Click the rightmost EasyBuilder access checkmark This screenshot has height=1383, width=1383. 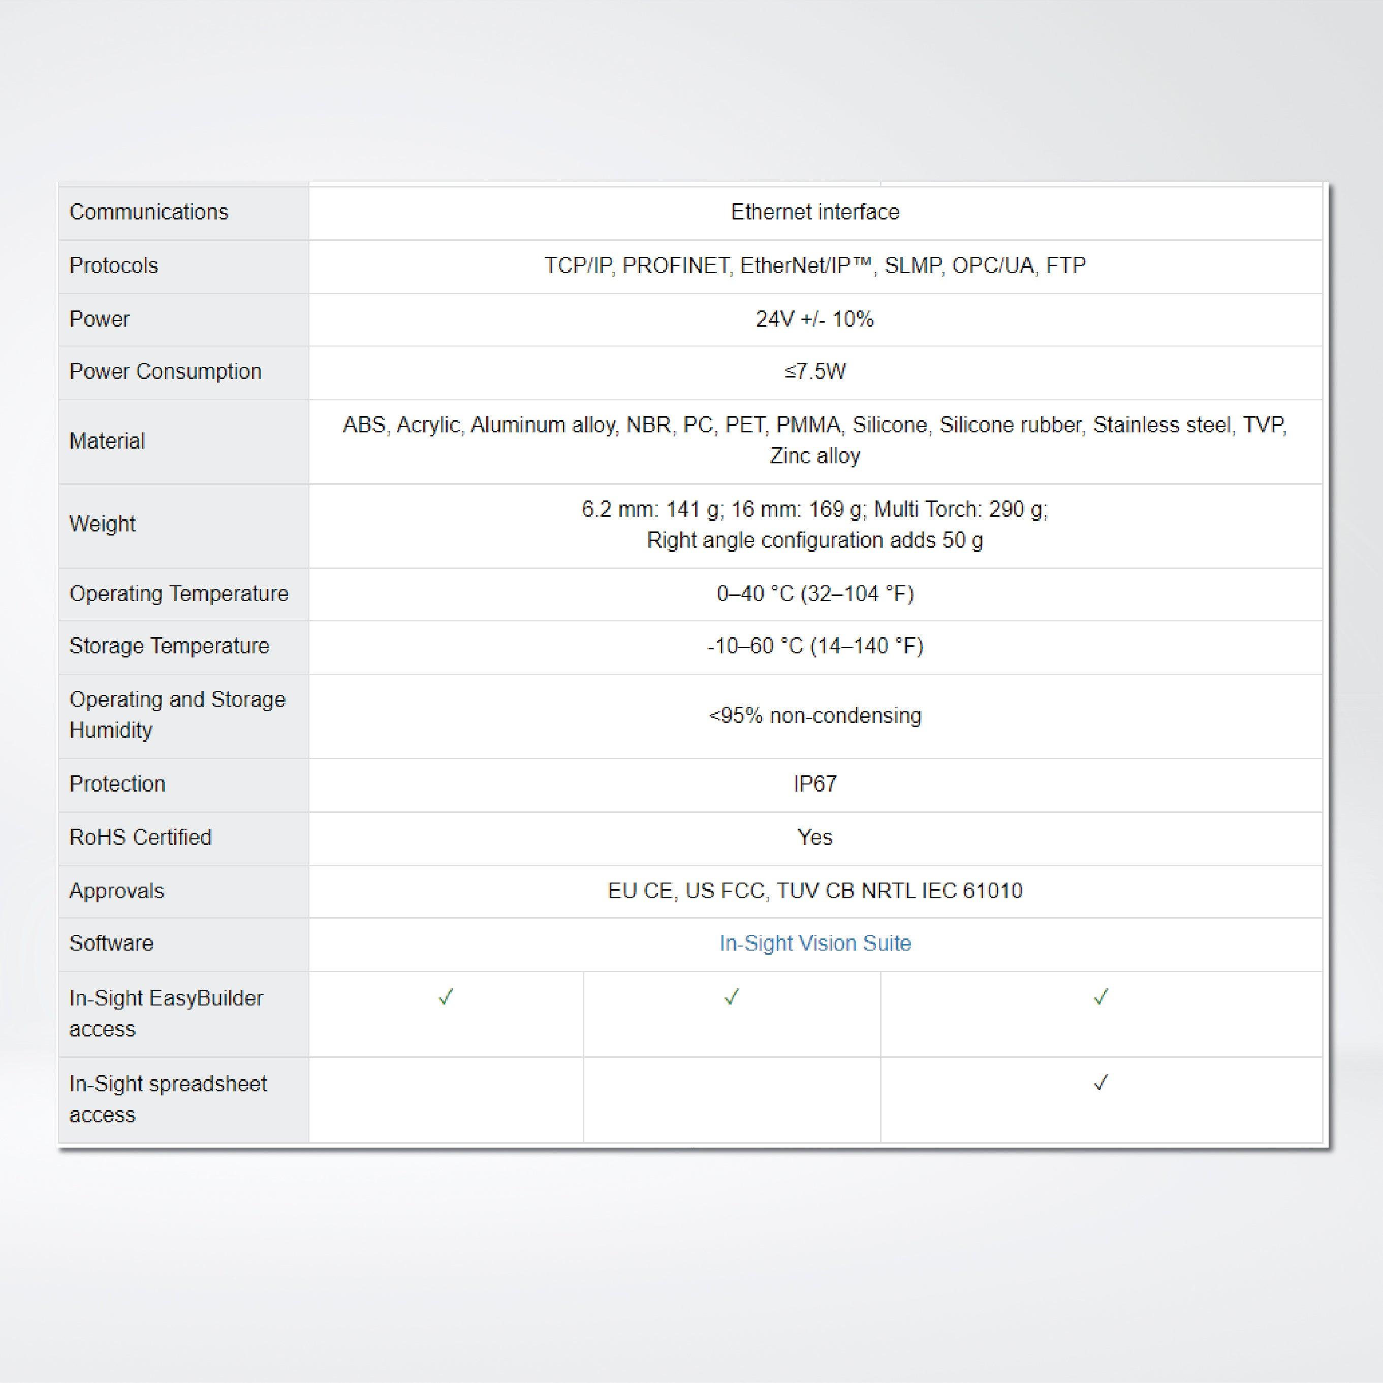coord(1100,995)
